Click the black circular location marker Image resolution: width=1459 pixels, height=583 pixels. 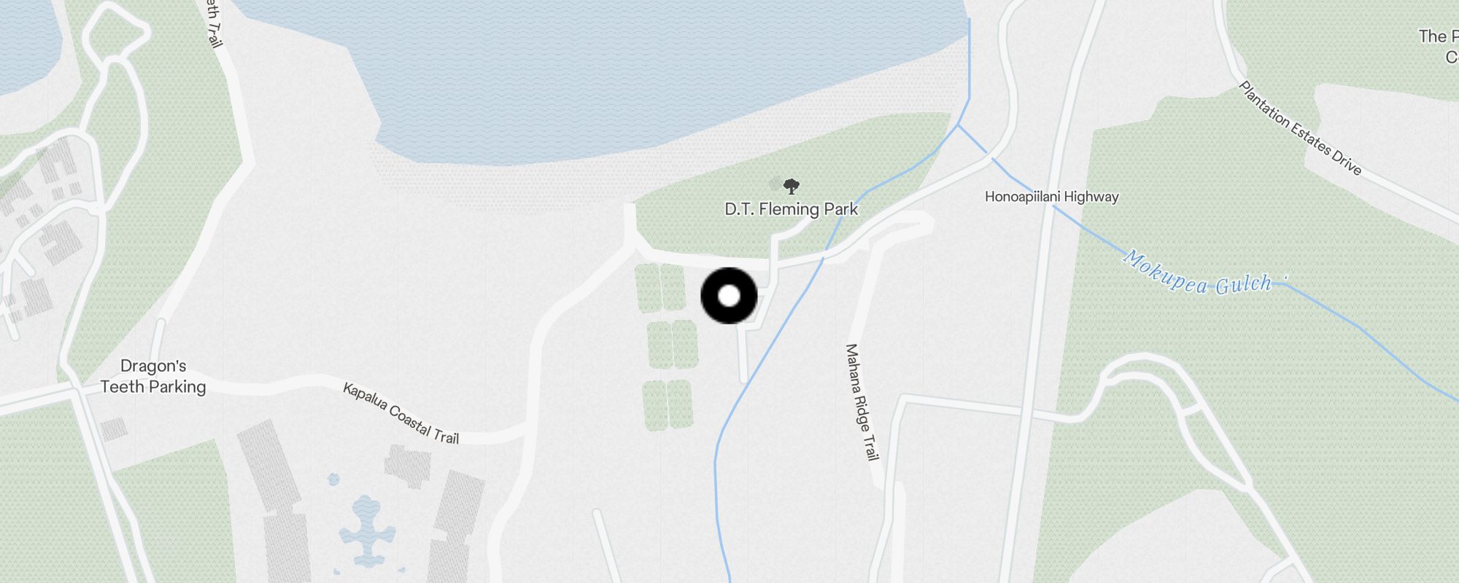729,296
